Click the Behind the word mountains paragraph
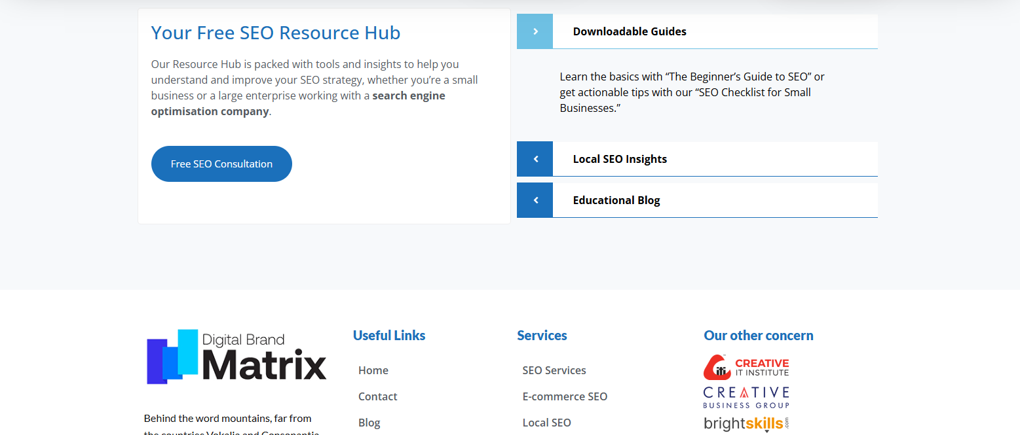The width and height of the screenshot is (1020, 435). coord(232,425)
